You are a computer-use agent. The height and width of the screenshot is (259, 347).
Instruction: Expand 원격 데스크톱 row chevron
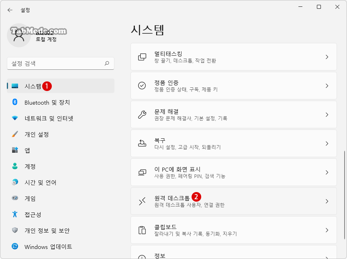coord(327,201)
